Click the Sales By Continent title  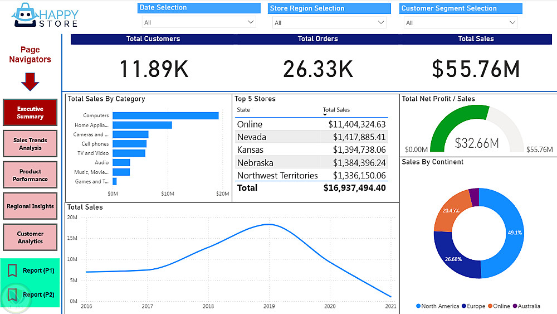tap(432, 162)
